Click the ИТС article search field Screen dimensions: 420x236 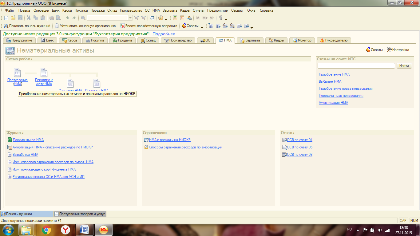click(356, 66)
